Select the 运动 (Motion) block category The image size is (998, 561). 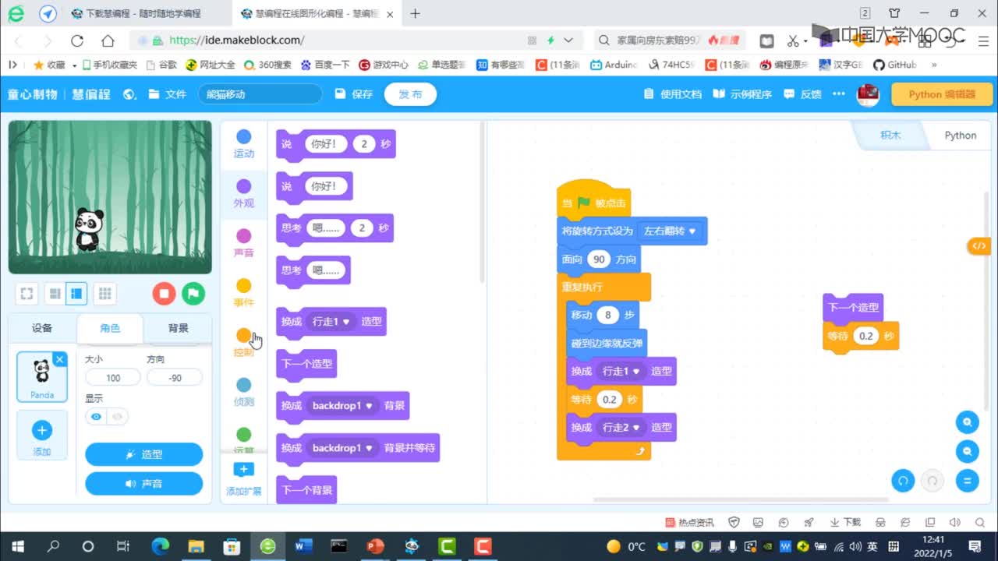pos(244,144)
